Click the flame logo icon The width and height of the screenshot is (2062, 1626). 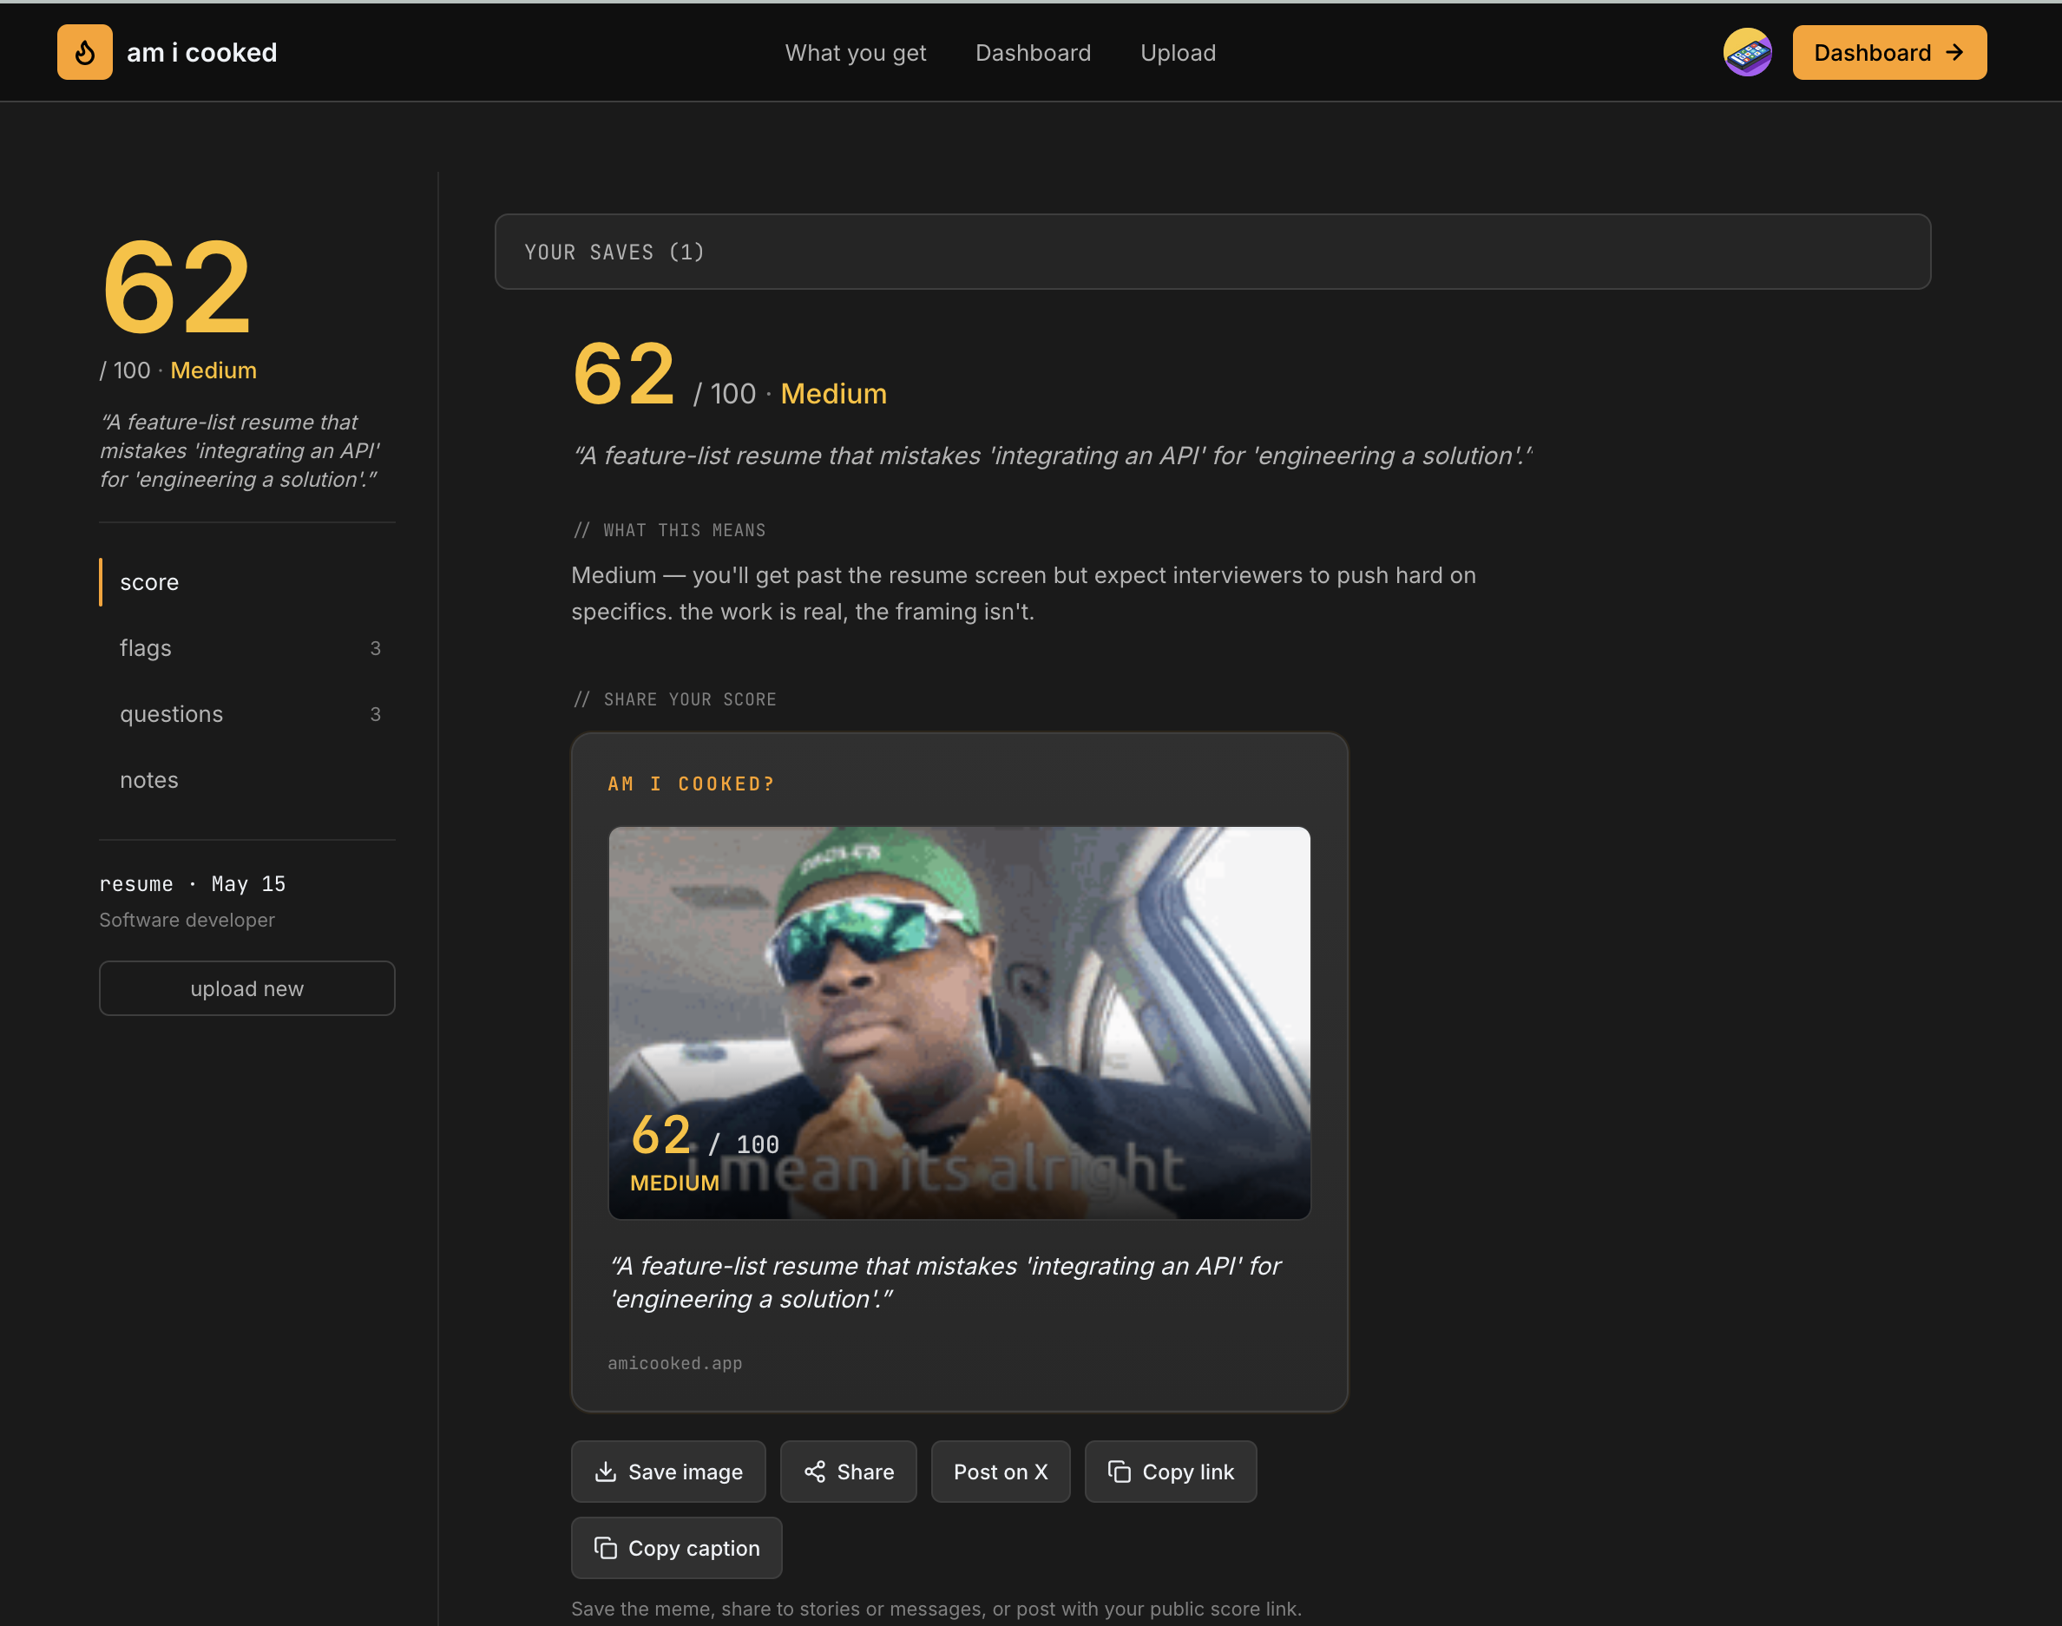click(x=85, y=52)
